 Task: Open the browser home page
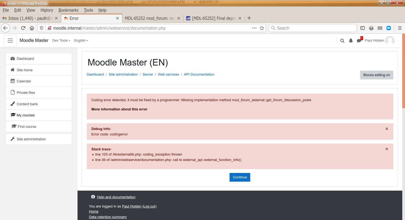tap(32, 28)
